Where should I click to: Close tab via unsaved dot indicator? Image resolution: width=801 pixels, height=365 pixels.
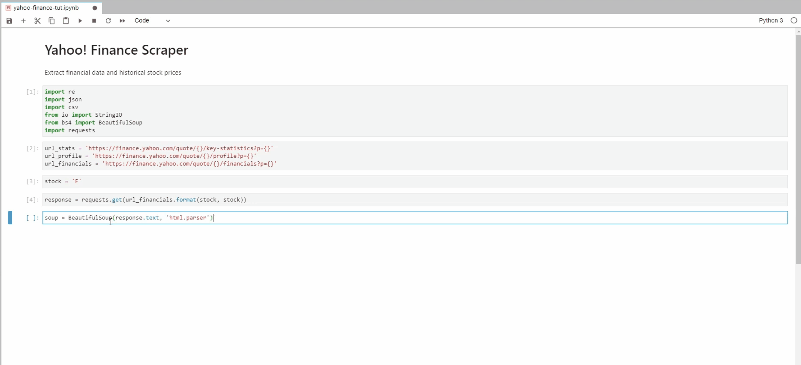95,8
